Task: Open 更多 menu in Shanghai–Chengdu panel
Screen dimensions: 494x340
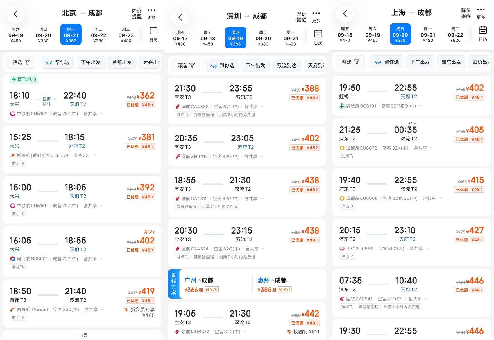Action: [x=481, y=13]
